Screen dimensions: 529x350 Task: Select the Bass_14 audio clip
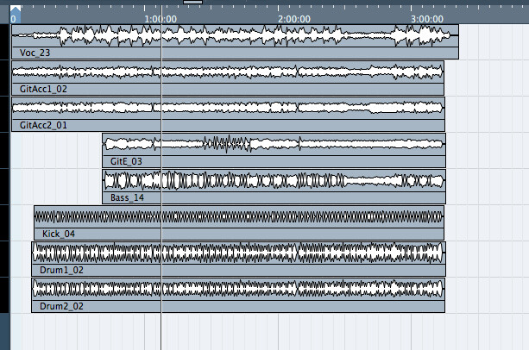pyautogui.click(x=274, y=186)
